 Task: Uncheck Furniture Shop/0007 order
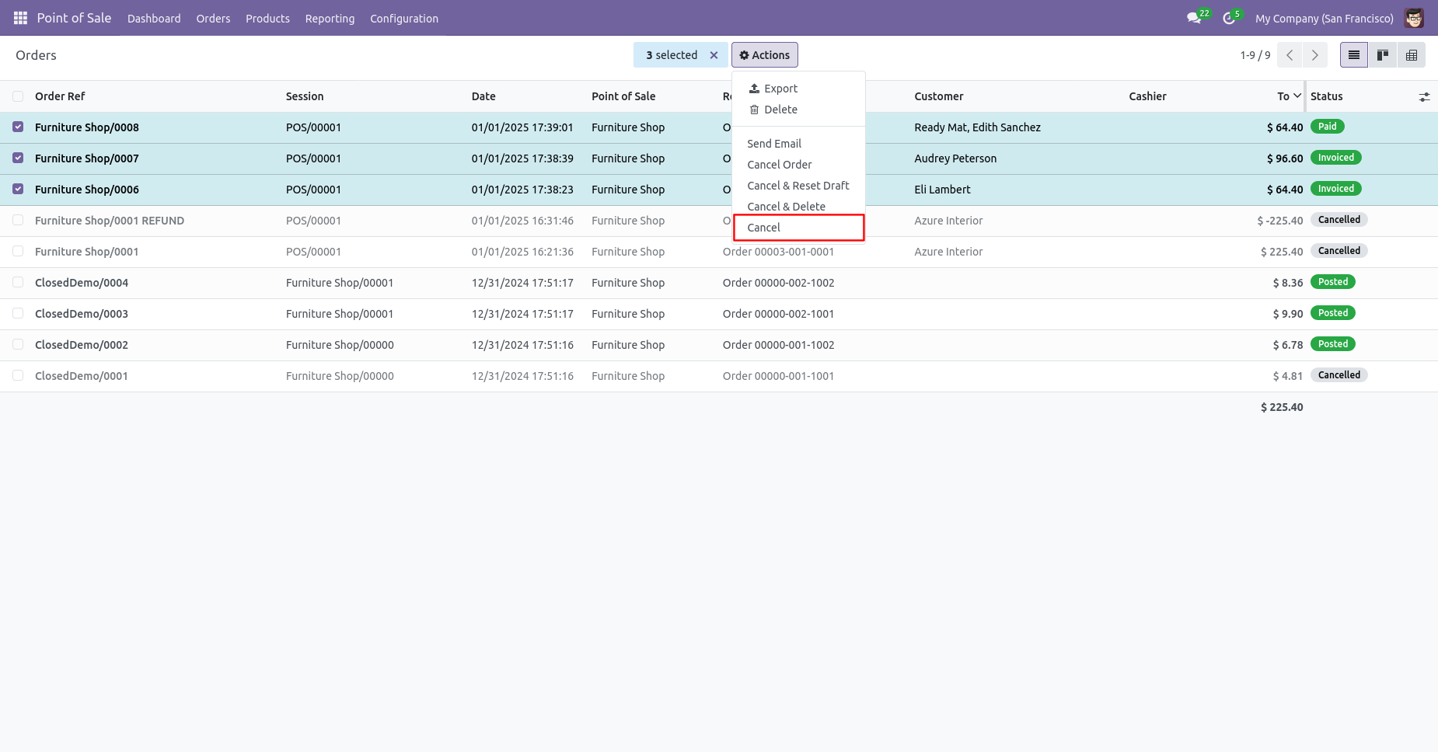click(x=18, y=158)
